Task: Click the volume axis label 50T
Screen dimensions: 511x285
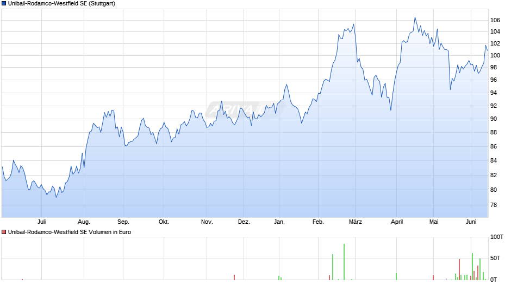Action: pyautogui.click(x=495, y=258)
